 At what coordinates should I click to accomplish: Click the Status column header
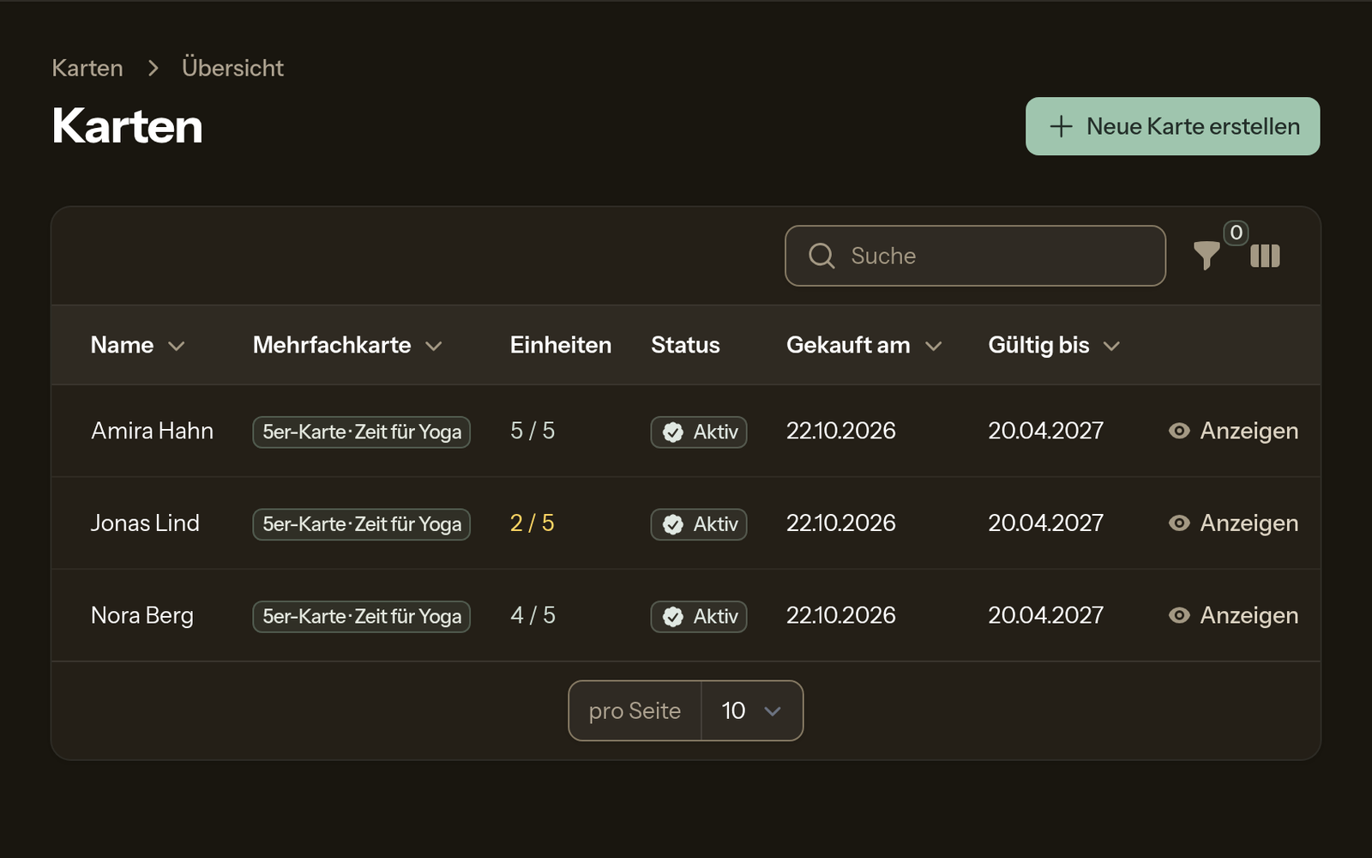click(685, 345)
